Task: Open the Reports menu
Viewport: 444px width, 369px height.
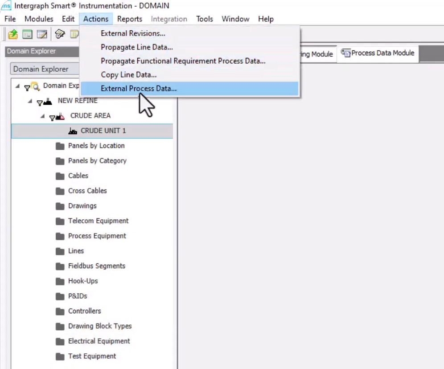Action: pyautogui.click(x=130, y=19)
